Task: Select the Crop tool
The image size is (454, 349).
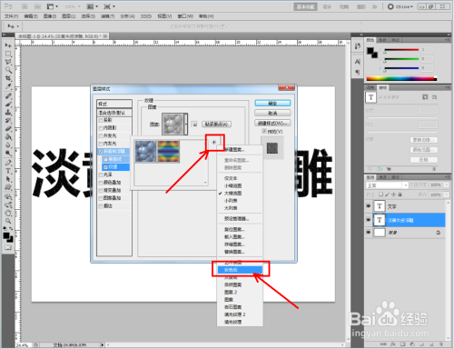Action: click(8, 78)
